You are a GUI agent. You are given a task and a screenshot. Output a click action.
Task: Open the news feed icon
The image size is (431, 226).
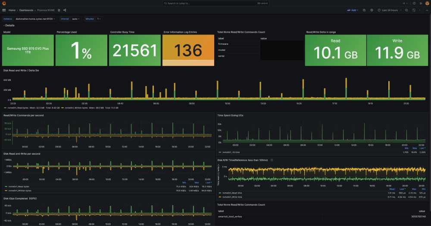point(421,3)
